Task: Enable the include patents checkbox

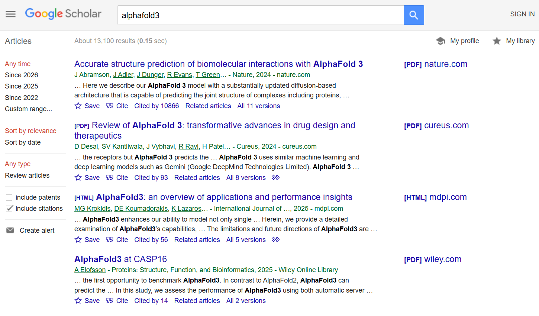Action: (x=9, y=197)
